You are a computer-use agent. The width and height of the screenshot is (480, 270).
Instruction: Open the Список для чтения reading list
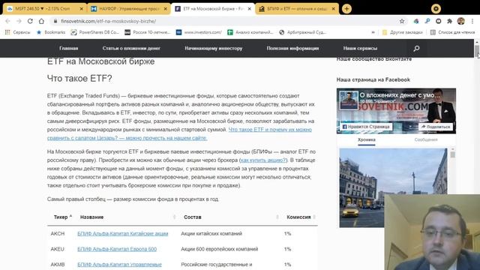(453, 32)
